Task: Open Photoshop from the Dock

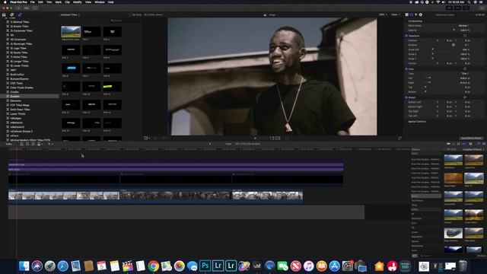Action: click(x=205, y=266)
